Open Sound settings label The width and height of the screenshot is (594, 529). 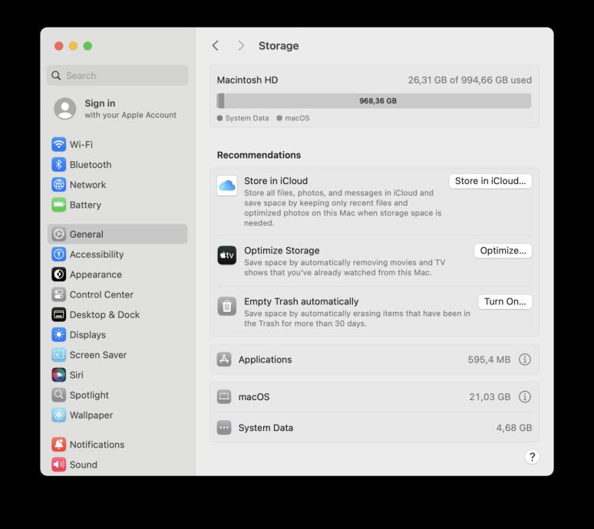coord(84,465)
